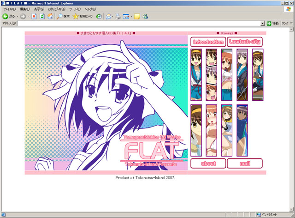Open the ファイル(F) menu
Image resolution: width=295 pixels, height=218 pixels.
click(9, 9)
